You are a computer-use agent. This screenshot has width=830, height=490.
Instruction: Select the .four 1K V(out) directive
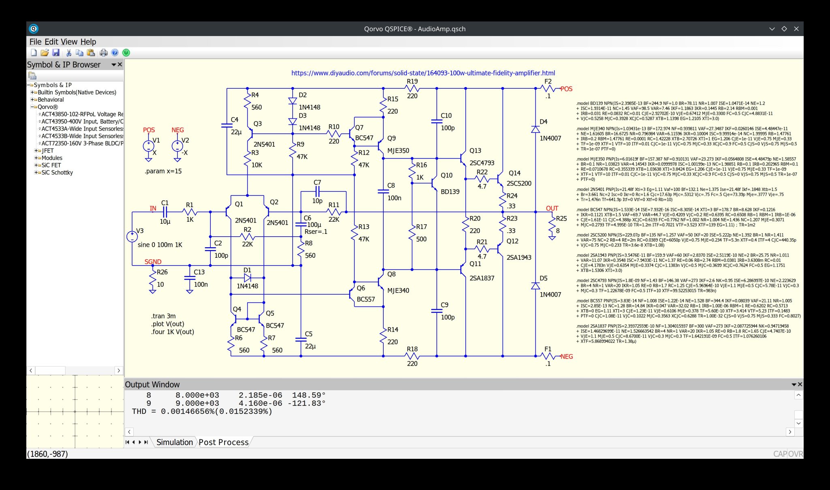pyautogui.click(x=173, y=332)
